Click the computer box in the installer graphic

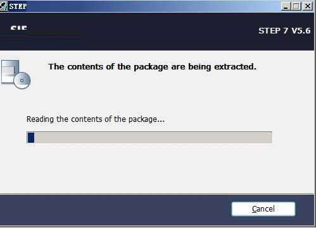click(x=9, y=72)
